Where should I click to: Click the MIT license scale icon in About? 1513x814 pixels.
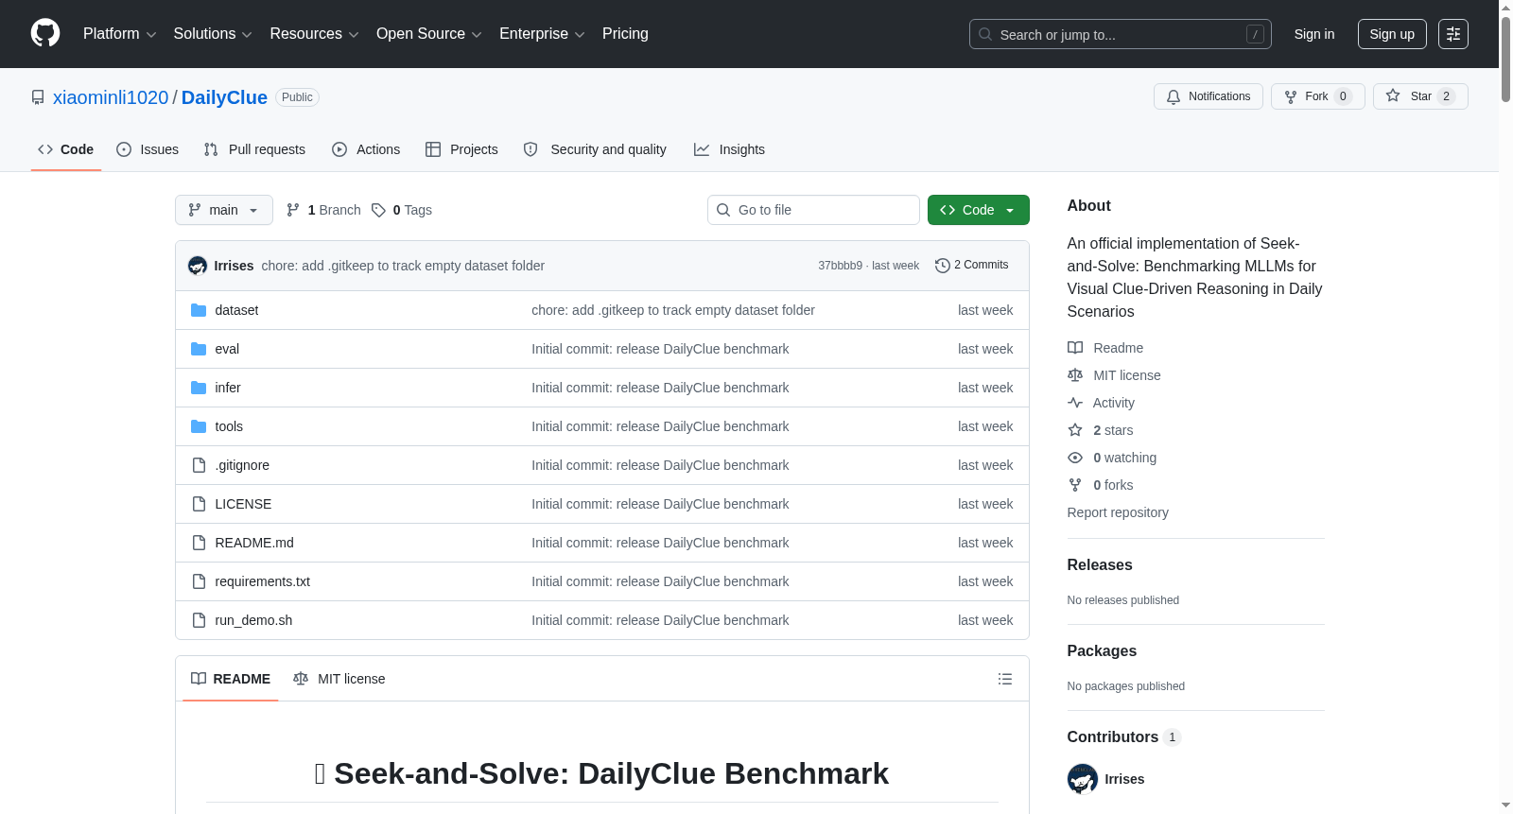[1075, 375]
